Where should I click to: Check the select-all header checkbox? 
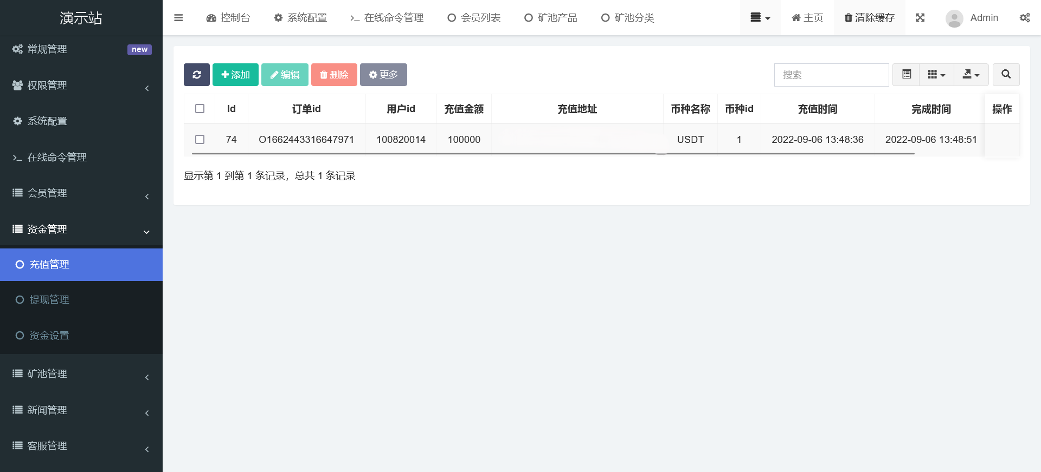[x=200, y=109]
